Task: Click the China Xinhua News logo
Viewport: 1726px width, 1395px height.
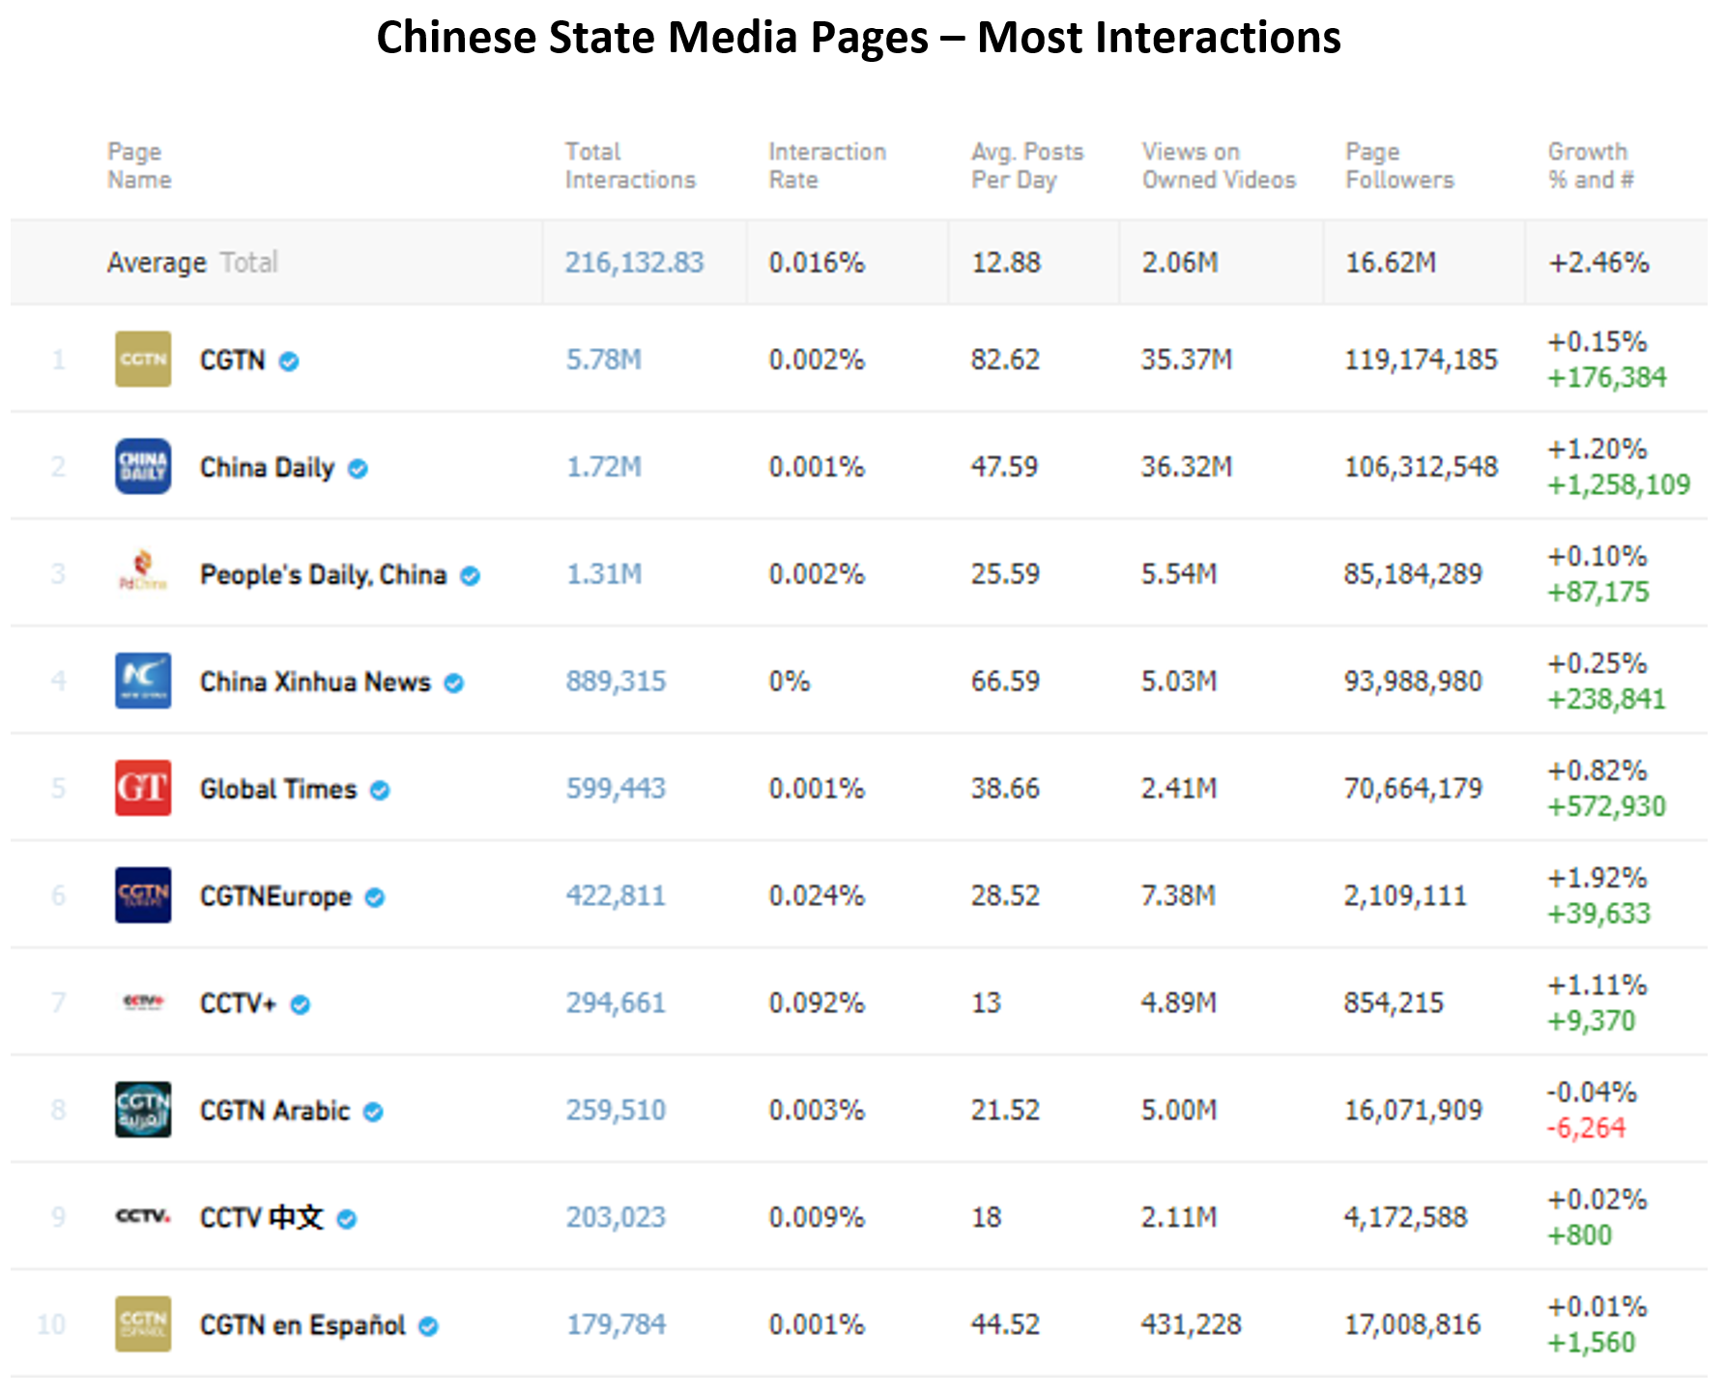Action: (143, 681)
